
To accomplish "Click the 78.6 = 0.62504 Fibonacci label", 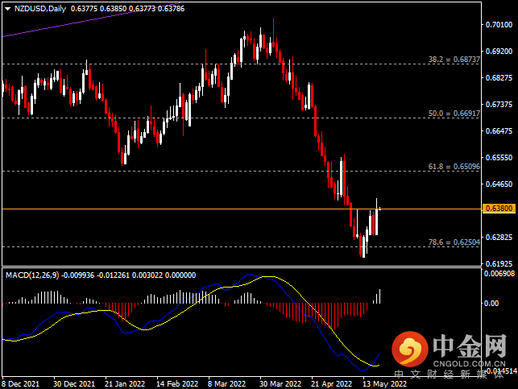I will tap(454, 242).
